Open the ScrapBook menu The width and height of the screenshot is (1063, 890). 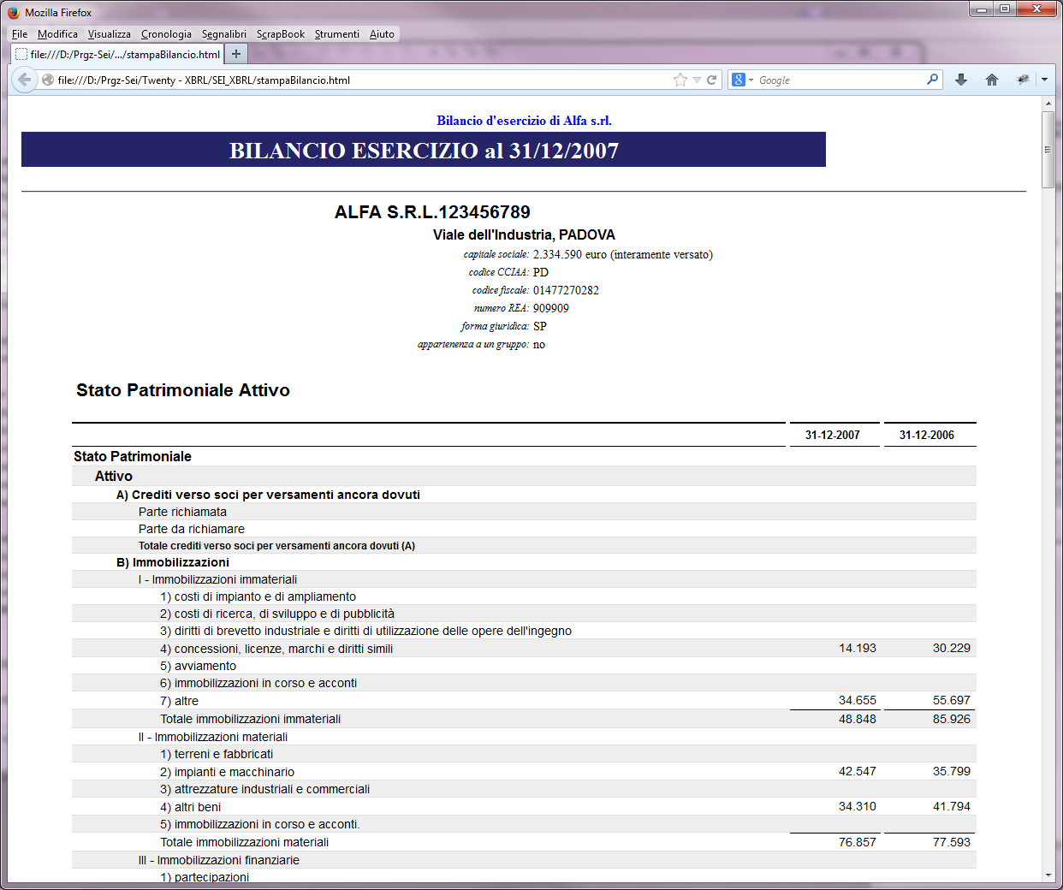pos(281,34)
